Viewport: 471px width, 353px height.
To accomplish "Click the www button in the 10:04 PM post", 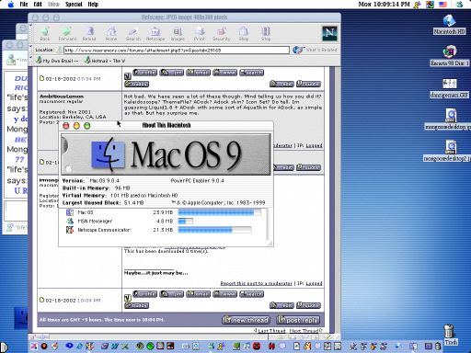I will tap(224, 294).
